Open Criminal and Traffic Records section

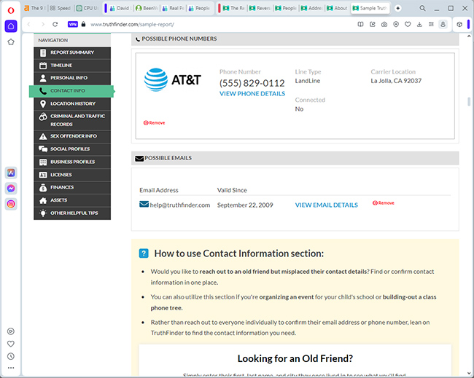72,120
